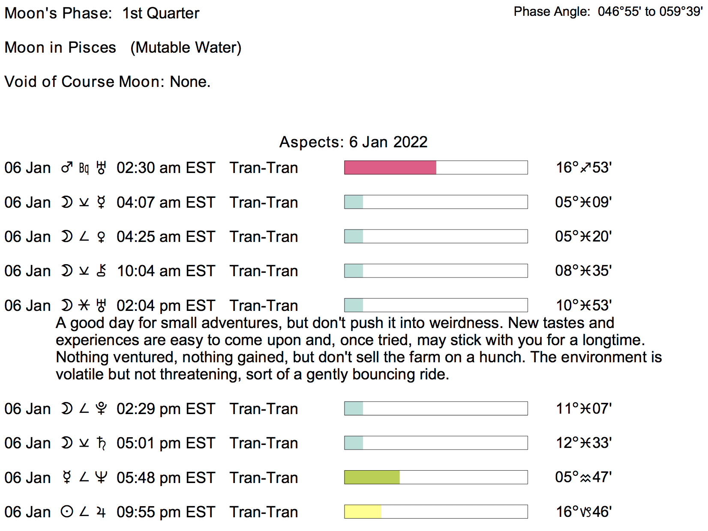This screenshot has height=531, width=708.
Task: Click the Saturn glyph in the 05:01 pm row
Action: click(x=101, y=443)
